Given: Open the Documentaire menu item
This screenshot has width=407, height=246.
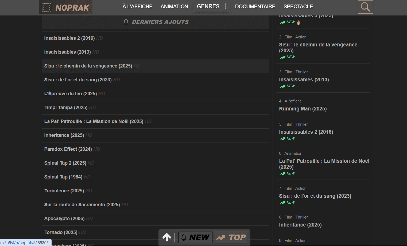Looking at the screenshot, I should pyautogui.click(x=255, y=6).
